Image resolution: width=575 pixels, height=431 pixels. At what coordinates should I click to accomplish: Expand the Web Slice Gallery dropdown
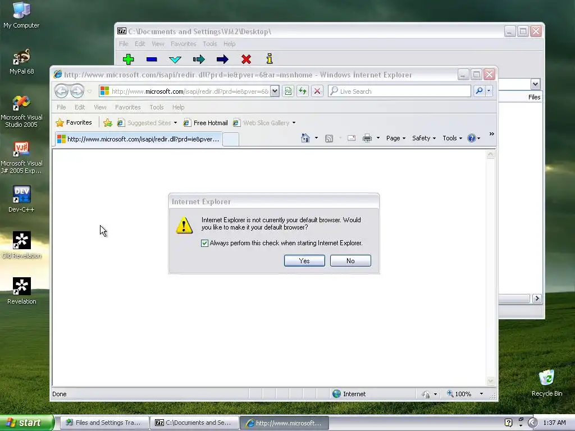(x=294, y=123)
